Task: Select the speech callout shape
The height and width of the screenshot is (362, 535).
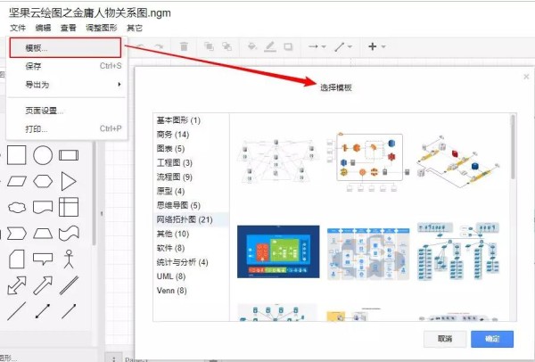Action: tap(43, 259)
